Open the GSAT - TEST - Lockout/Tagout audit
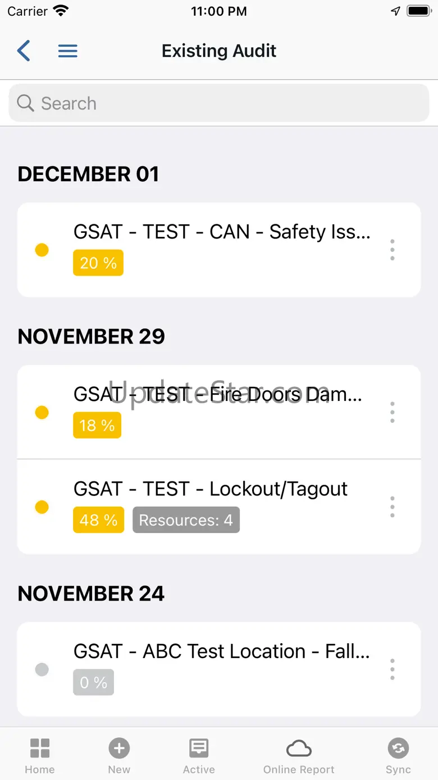438x780 pixels. point(211,489)
